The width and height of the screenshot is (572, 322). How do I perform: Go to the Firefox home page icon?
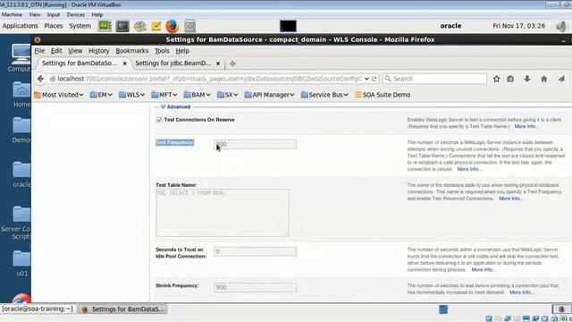click(x=544, y=79)
